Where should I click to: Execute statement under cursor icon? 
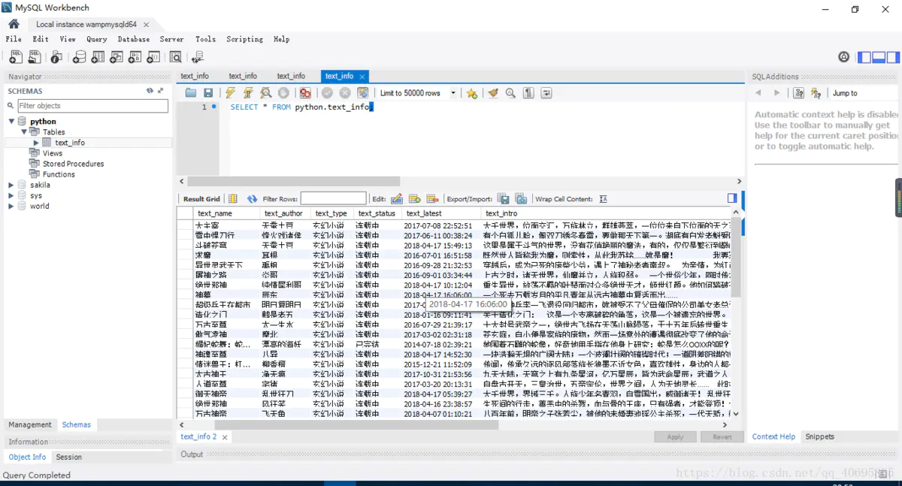(x=248, y=93)
